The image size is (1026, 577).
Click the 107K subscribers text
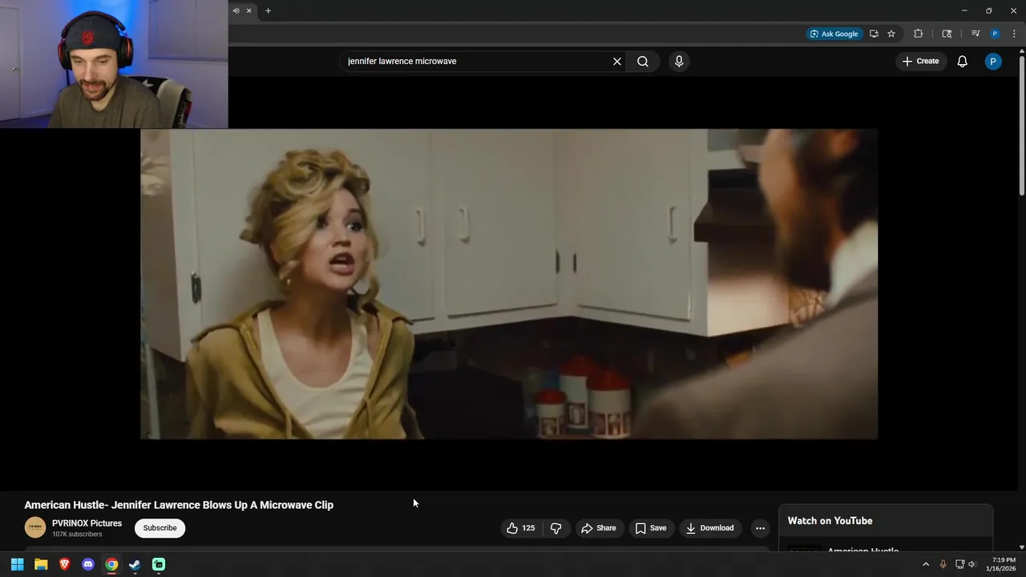coord(77,535)
